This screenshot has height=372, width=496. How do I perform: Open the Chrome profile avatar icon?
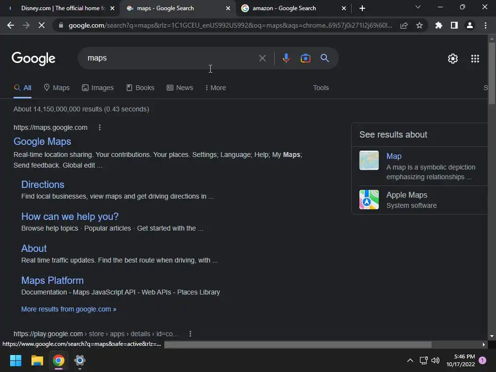[470, 25]
